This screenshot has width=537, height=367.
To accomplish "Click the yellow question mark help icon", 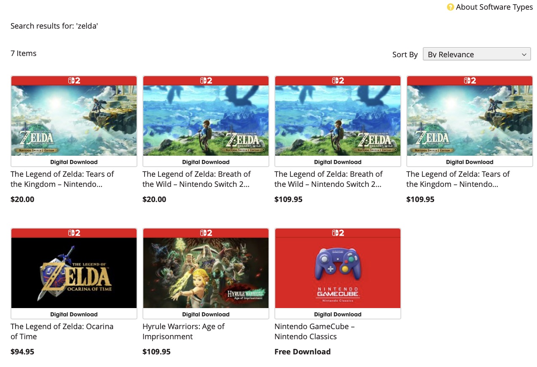I will (x=450, y=7).
